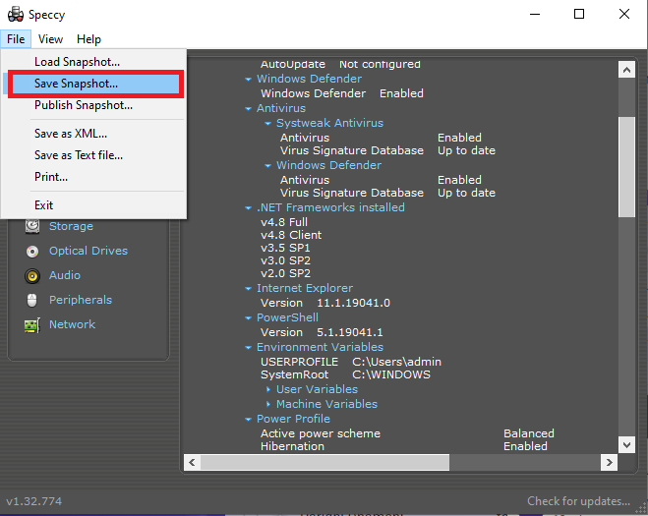This screenshot has height=516, width=648.
Task: Click the AutoUpdate Not configured row
Action: pos(340,65)
